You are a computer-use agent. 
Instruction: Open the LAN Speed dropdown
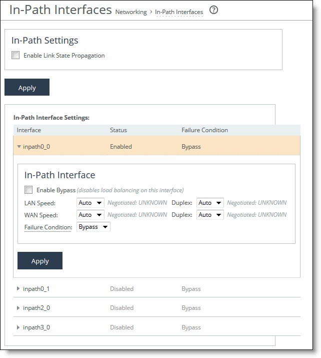(x=90, y=203)
